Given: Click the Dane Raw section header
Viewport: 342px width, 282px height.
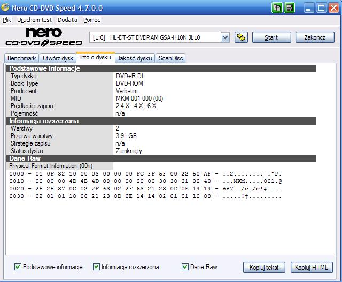Looking at the screenshot, I should 161,158.
